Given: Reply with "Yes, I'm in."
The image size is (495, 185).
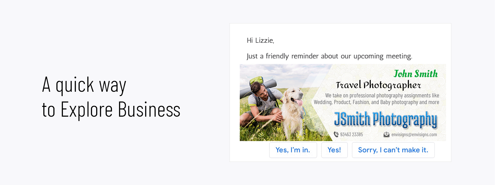Looking at the screenshot, I should point(293,150).
